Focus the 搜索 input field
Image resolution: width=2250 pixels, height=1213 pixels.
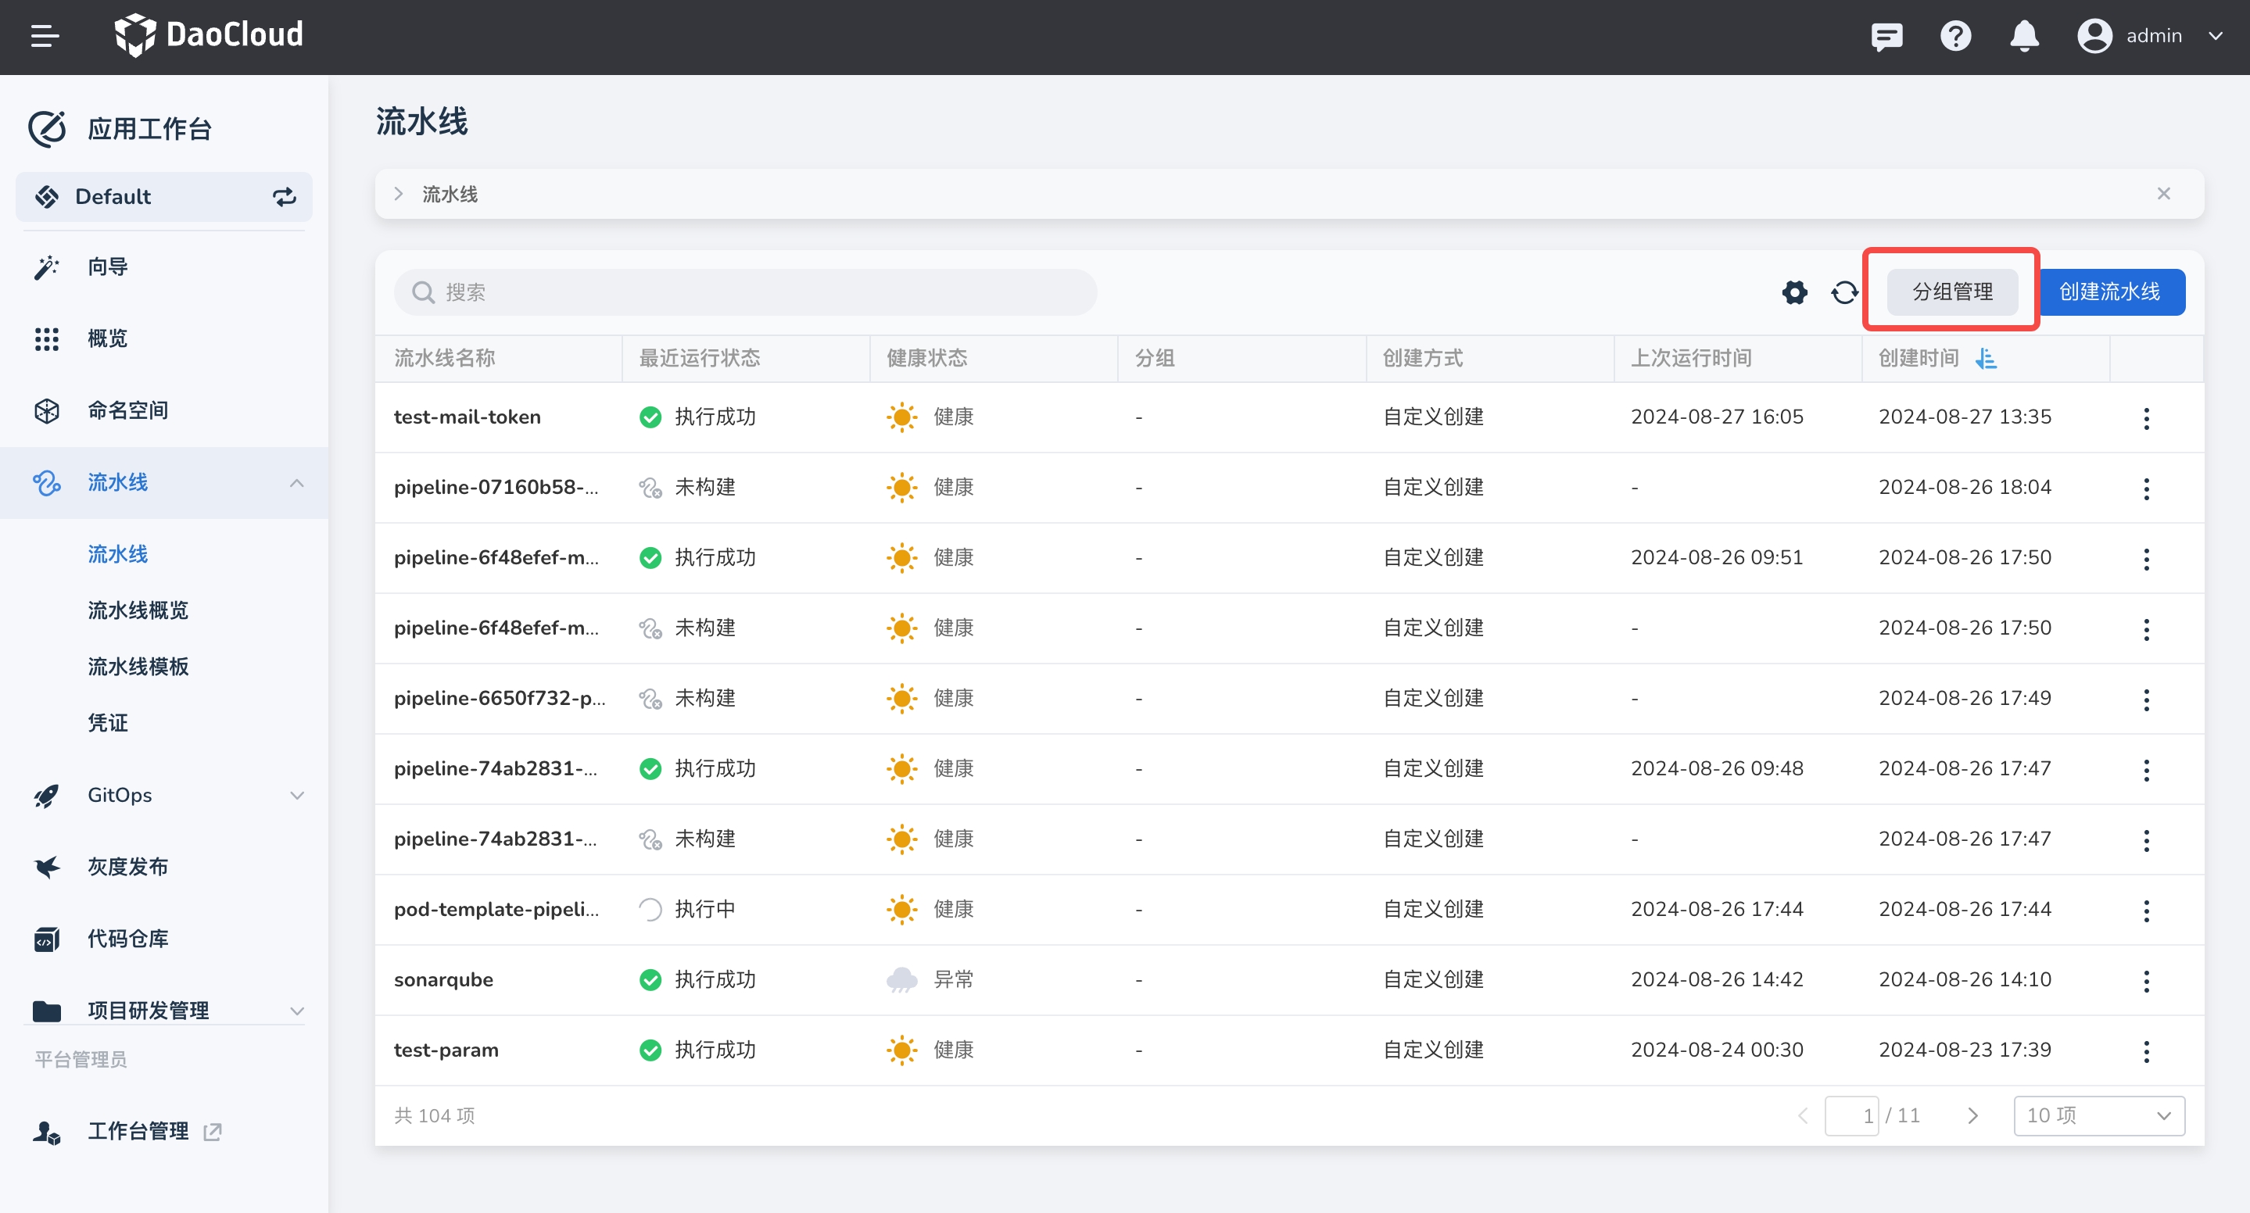[x=745, y=292]
